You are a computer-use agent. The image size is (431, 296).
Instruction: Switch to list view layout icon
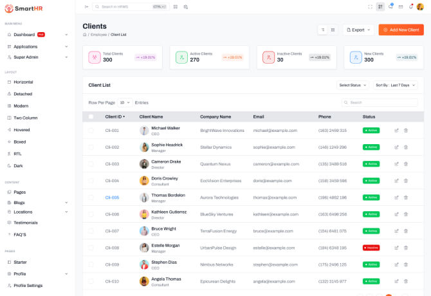pos(322,30)
